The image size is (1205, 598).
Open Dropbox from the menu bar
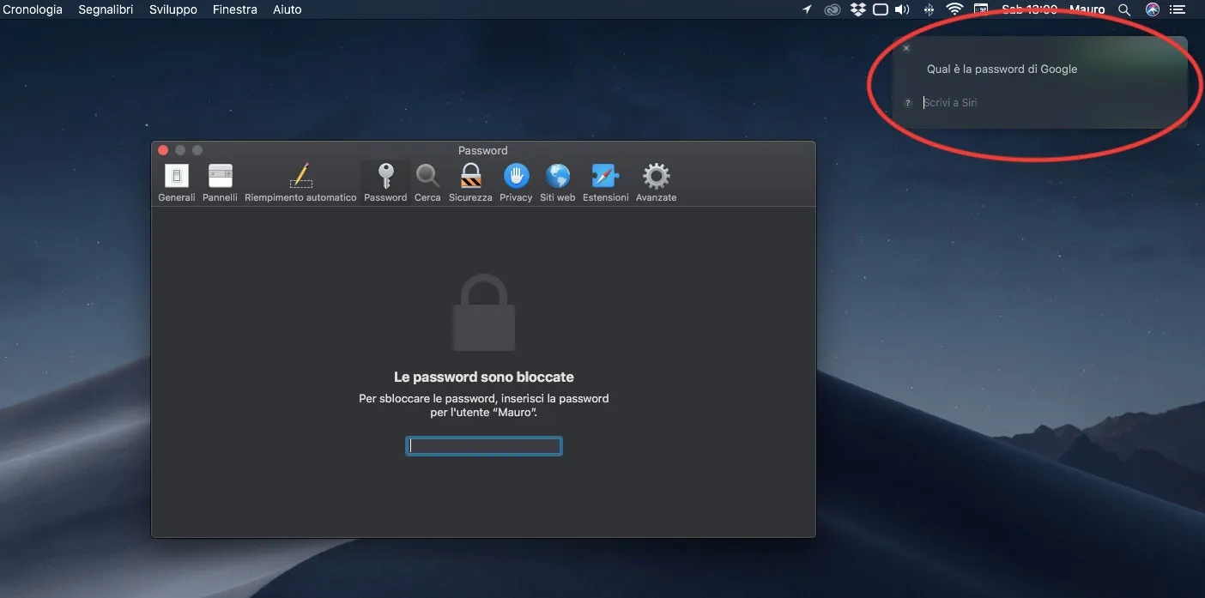click(x=857, y=9)
